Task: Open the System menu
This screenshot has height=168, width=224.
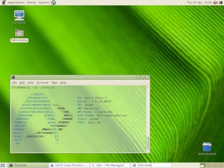Action: 44,2
